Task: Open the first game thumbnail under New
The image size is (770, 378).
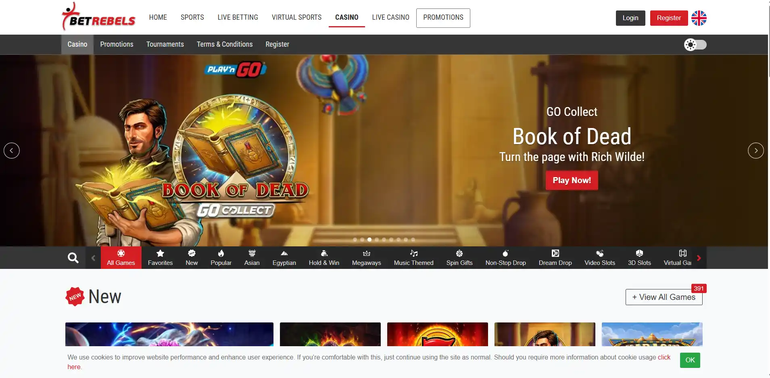Action: [169, 334]
